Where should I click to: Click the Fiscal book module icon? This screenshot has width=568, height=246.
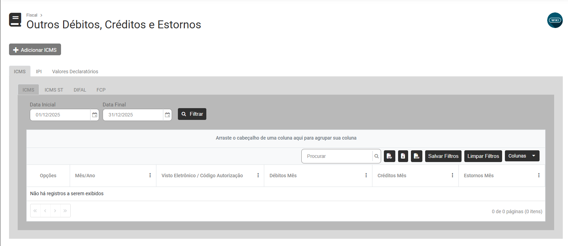click(15, 20)
